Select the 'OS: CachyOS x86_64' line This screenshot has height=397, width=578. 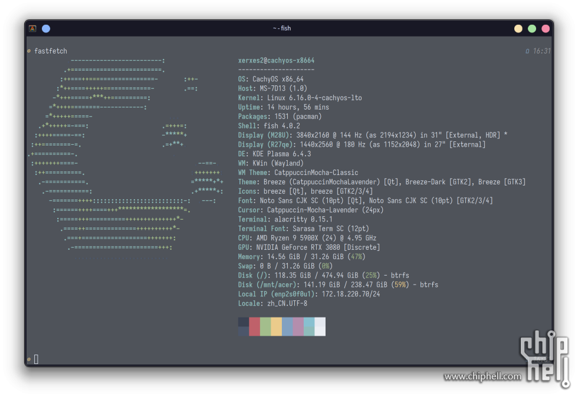point(271,79)
